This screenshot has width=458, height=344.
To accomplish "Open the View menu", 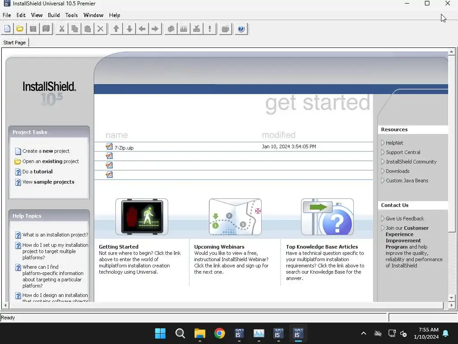I will pyautogui.click(x=37, y=15).
